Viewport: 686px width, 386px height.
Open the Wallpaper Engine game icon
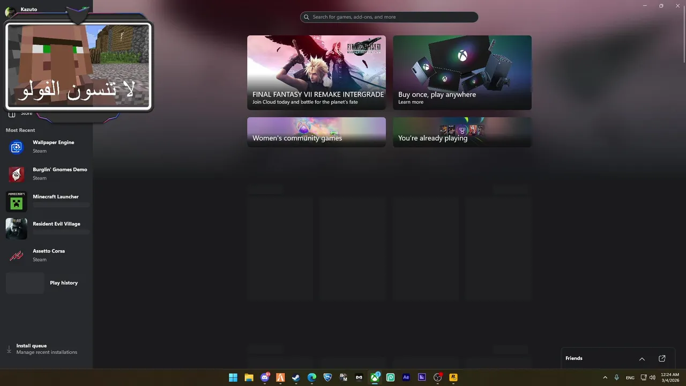(17, 147)
